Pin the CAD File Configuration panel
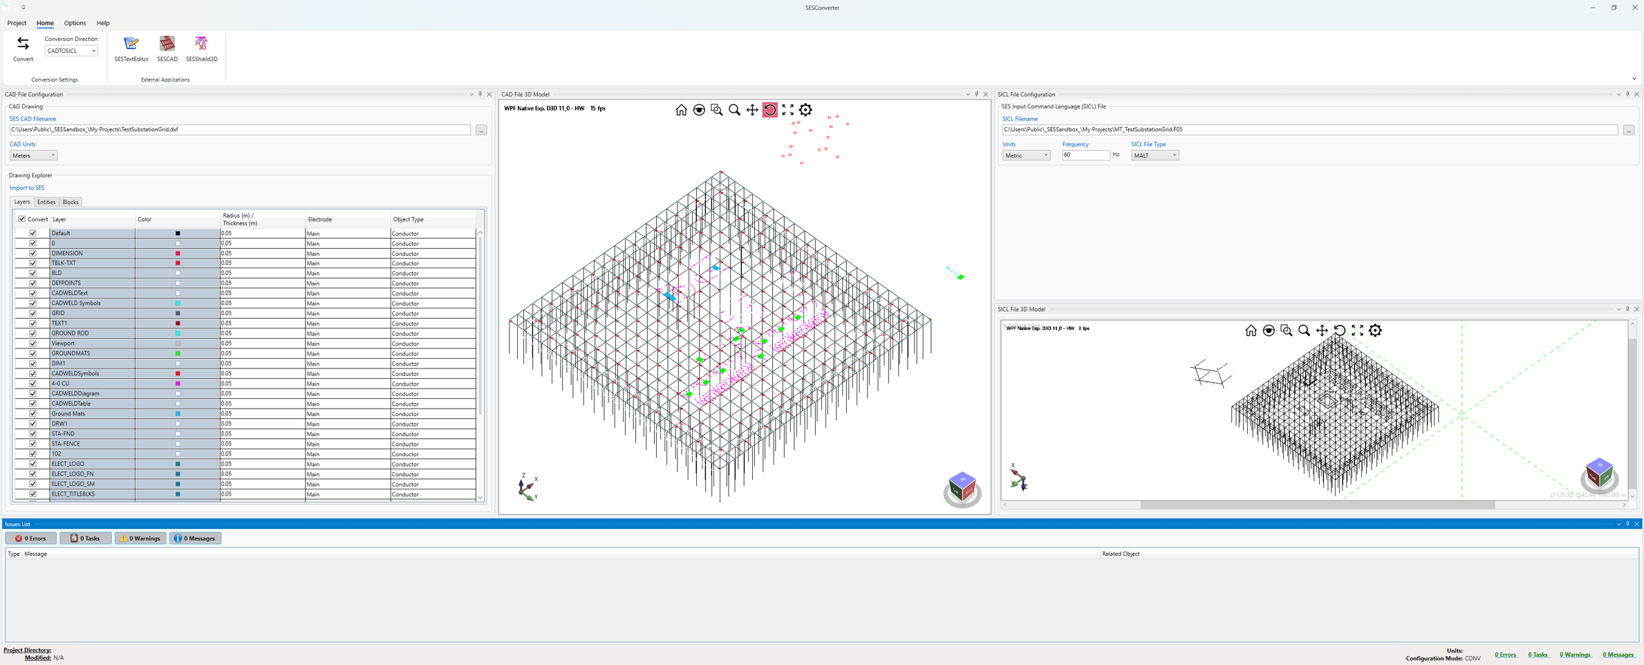1644x665 pixels. [x=480, y=94]
